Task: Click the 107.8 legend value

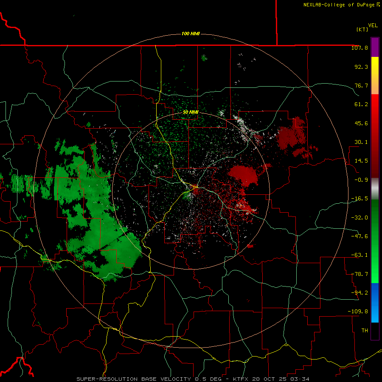Action: pos(360,48)
